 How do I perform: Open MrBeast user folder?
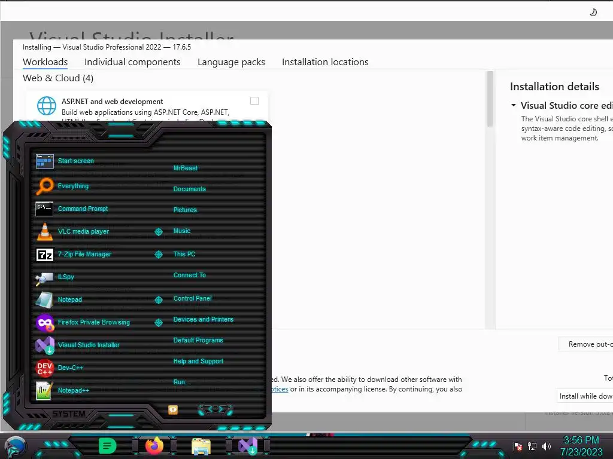tap(186, 168)
